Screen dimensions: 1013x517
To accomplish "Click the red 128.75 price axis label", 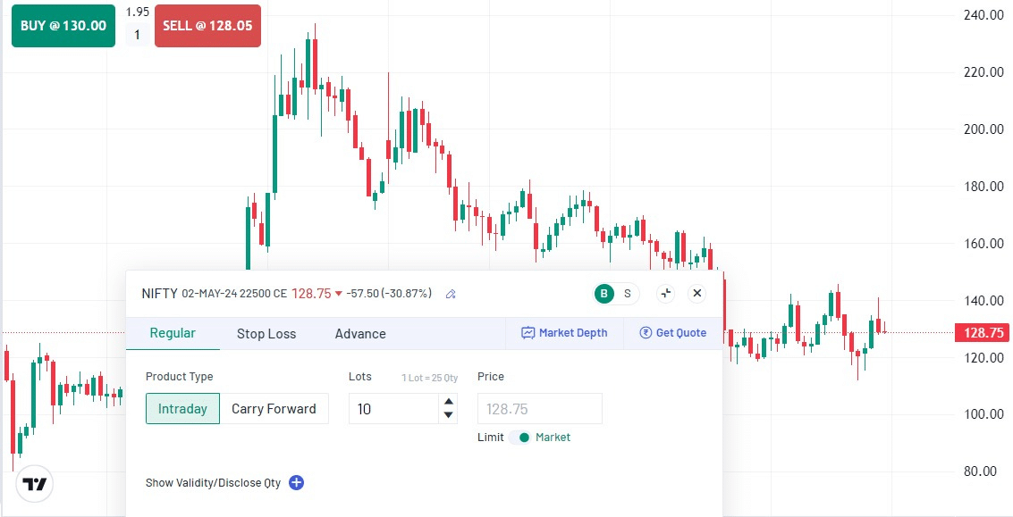I will 983,333.
